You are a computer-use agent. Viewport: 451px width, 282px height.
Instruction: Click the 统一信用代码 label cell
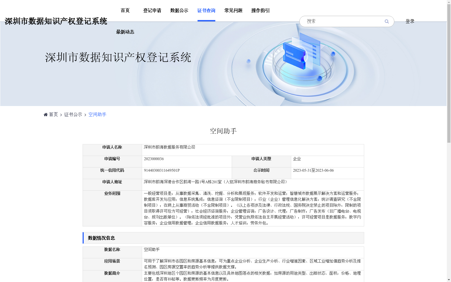click(x=112, y=173)
